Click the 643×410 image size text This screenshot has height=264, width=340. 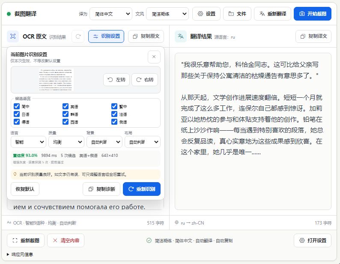pyautogui.click(x=110, y=156)
